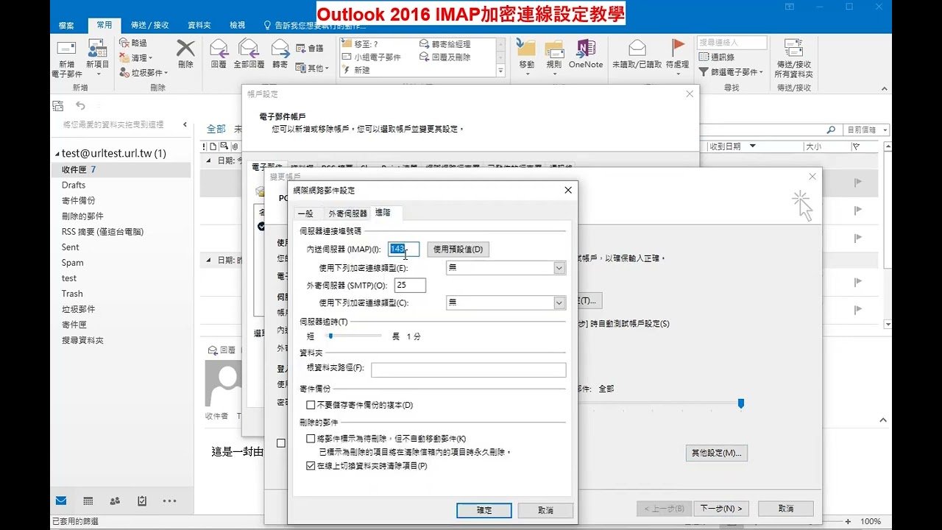
Task: Select the Trash folder
Action: tap(72, 294)
